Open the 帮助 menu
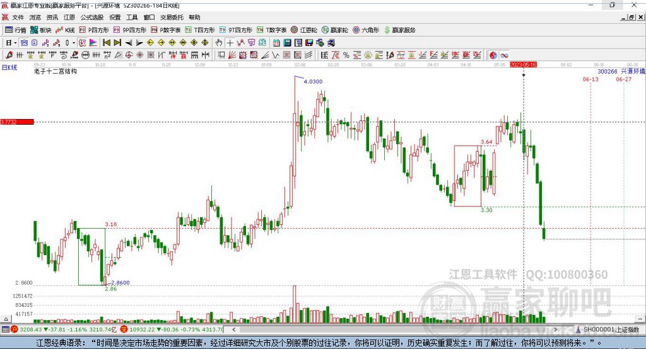This screenshot has width=646, height=349. pos(194,17)
